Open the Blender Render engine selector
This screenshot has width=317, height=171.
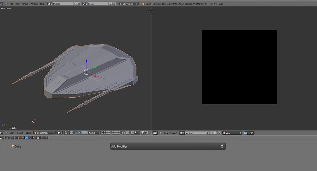click(129, 4)
